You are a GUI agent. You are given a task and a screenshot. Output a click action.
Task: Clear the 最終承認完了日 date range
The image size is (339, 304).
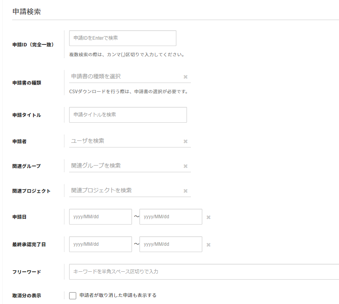tap(209, 245)
